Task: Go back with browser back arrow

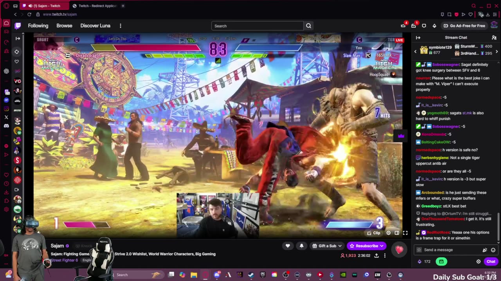Action: coord(15,14)
